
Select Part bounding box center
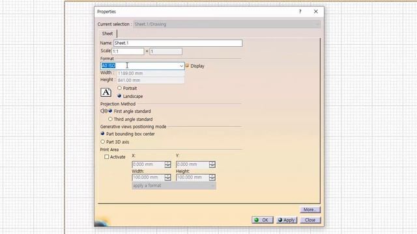(102, 133)
